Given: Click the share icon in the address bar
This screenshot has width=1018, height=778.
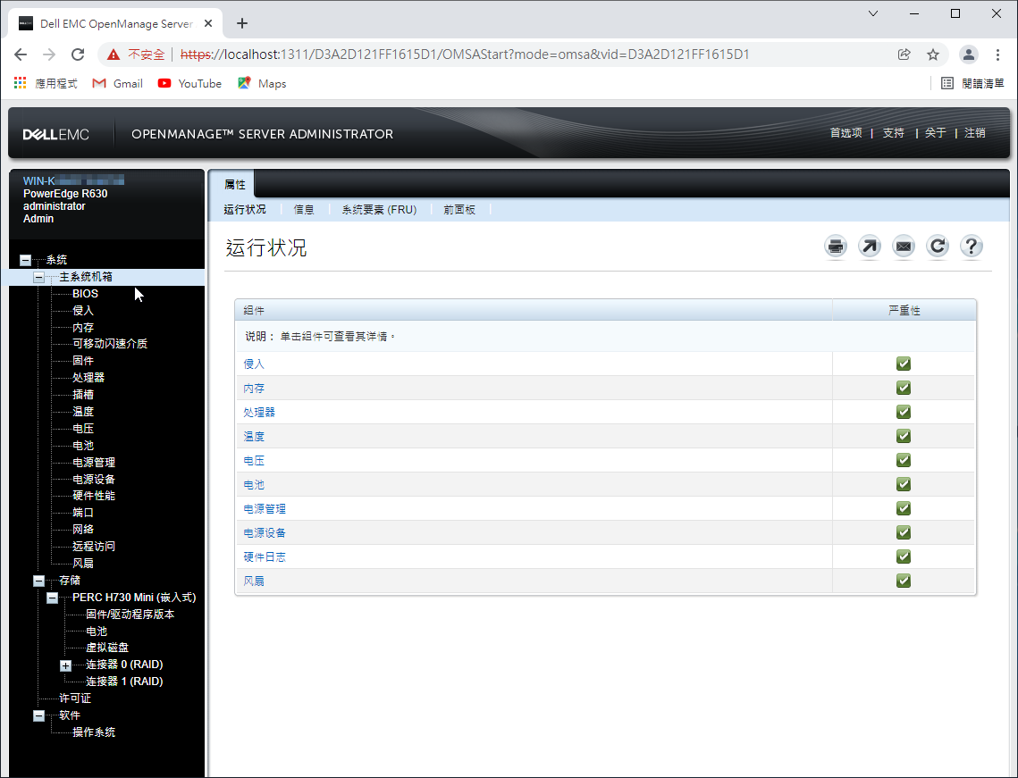Looking at the screenshot, I should [x=904, y=54].
